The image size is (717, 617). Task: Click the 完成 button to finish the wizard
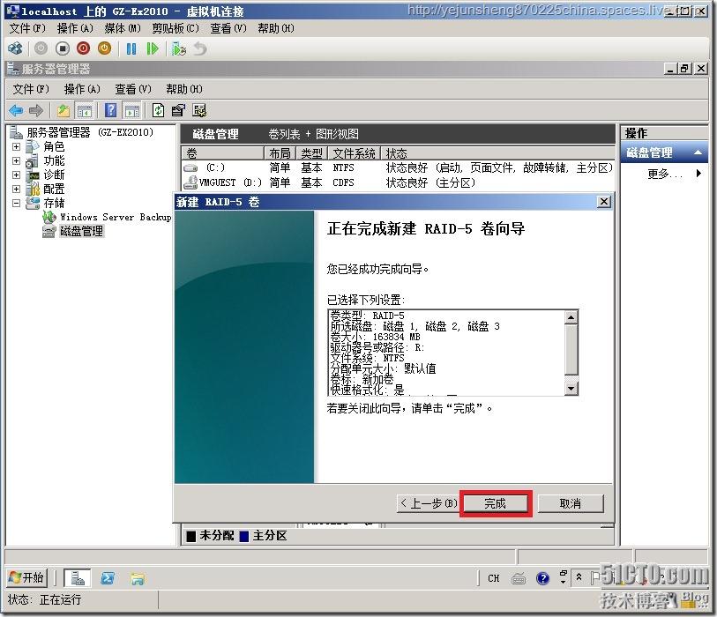tap(494, 502)
